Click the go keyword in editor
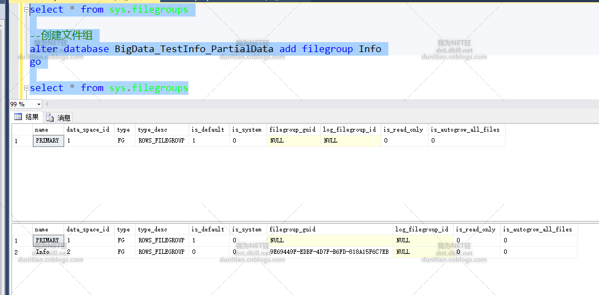Viewport: 599px width, 295px height. pos(35,62)
